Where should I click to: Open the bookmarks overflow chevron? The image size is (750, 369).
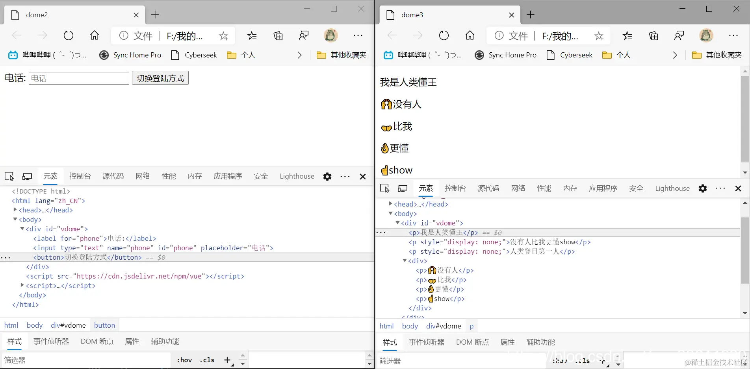pos(299,55)
